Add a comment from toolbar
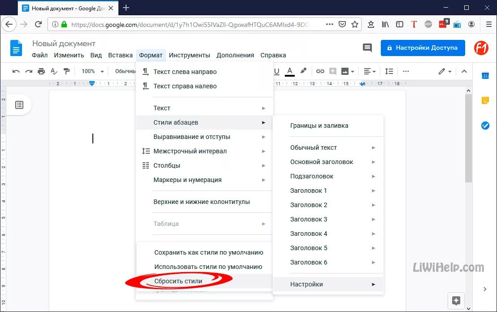The image size is (497, 312). [x=332, y=71]
